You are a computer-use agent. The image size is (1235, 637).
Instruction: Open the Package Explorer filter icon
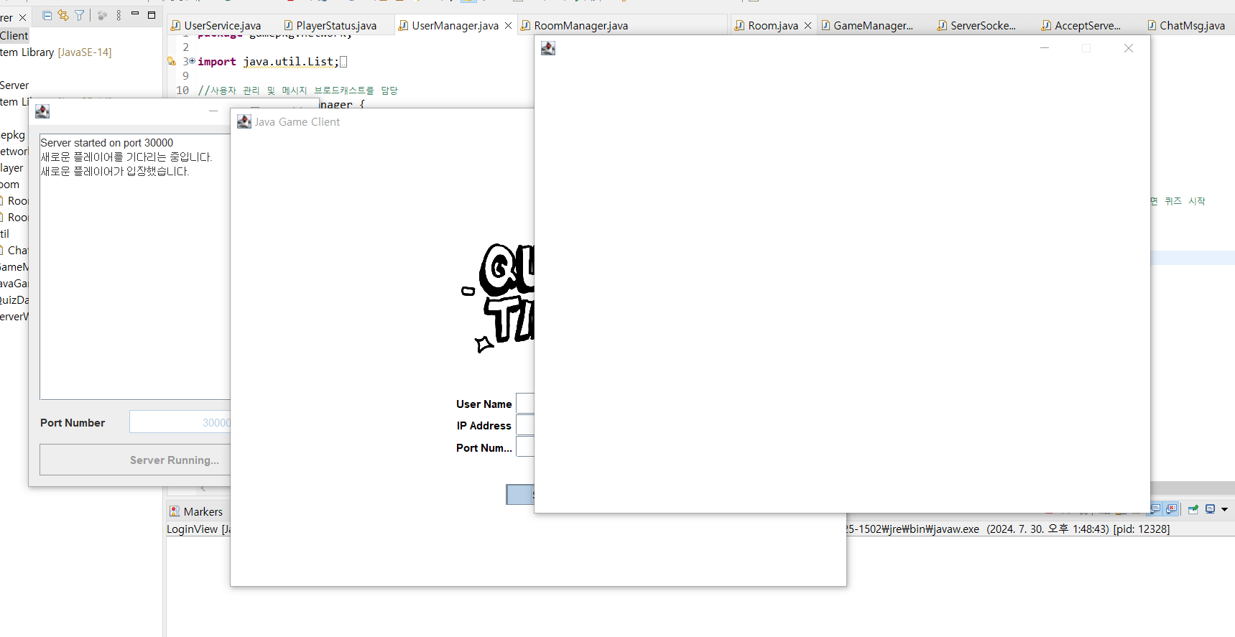click(80, 15)
